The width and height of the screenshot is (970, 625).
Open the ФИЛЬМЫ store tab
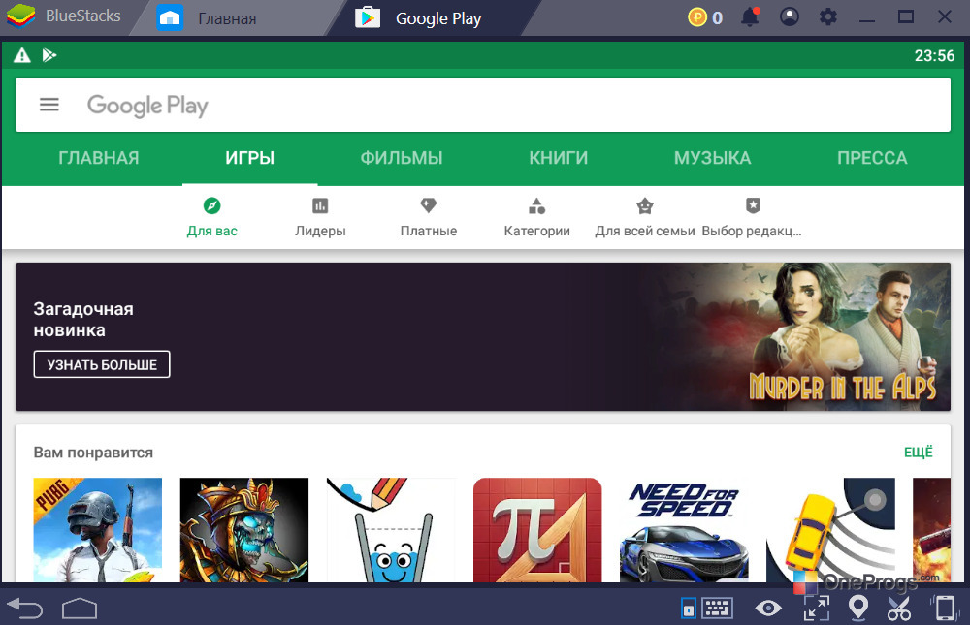point(402,158)
